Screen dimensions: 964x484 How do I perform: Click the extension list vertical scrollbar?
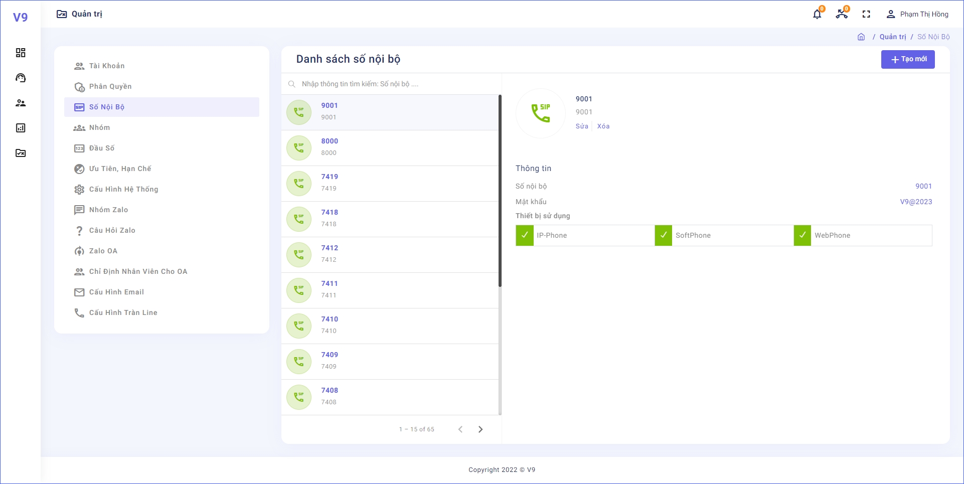[x=500, y=191]
